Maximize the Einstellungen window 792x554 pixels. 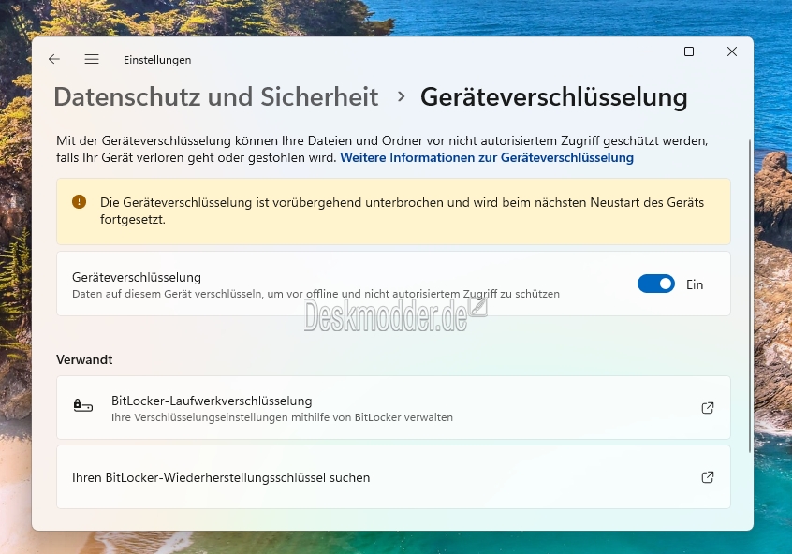pyautogui.click(x=688, y=51)
